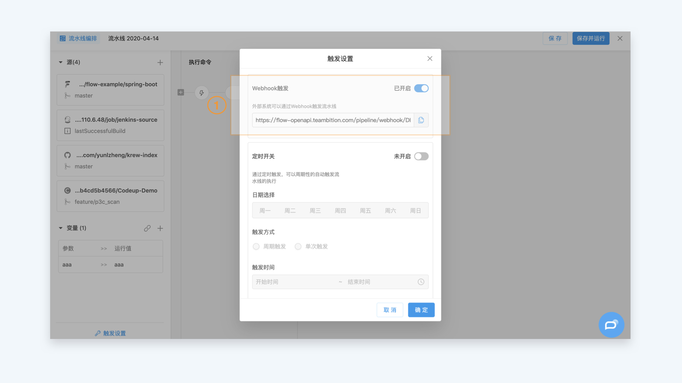
Task: Click 取消 to dismiss the dialog
Action: coord(390,310)
